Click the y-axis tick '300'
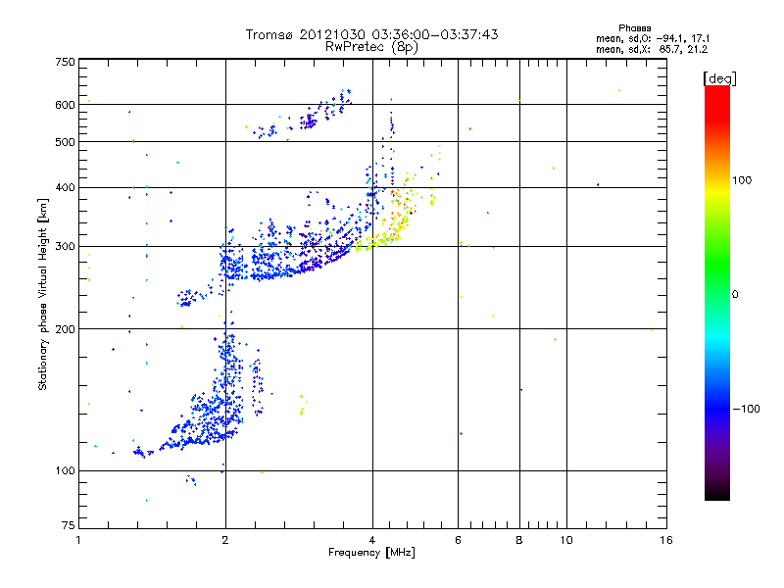The height and width of the screenshot is (588, 784). (x=65, y=247)
